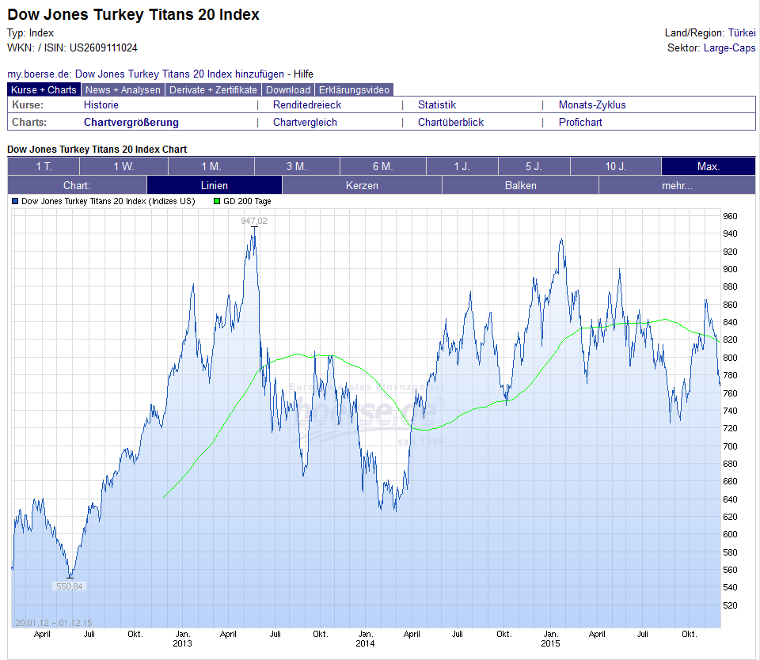The width and height of the screenshot is (760, 660).
Task: Click the Dow Jones Turkey Titans 20 Index heading
Action: pyautogui.click(x=133, y=14)
